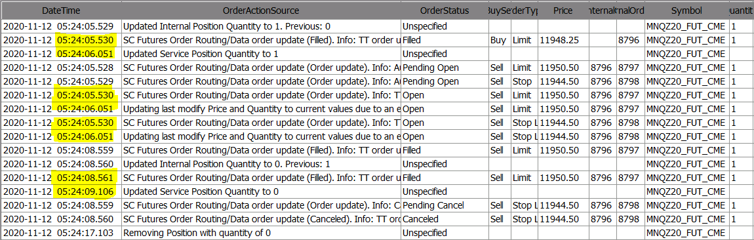Image resolution: width=754 pixels, height=240 pixels.
Task: Select the Pending Open Sell Limit row
Action: [377, 68]
